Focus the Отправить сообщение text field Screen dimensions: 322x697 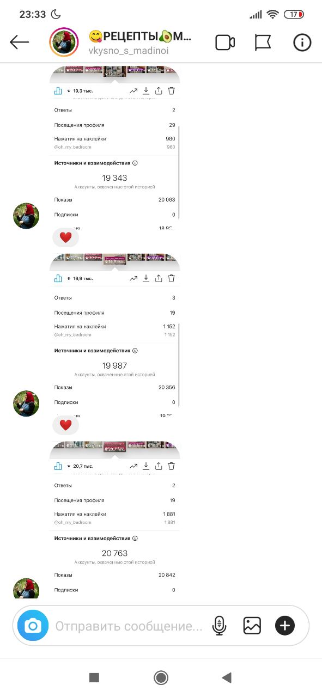[x=129, y=626]
